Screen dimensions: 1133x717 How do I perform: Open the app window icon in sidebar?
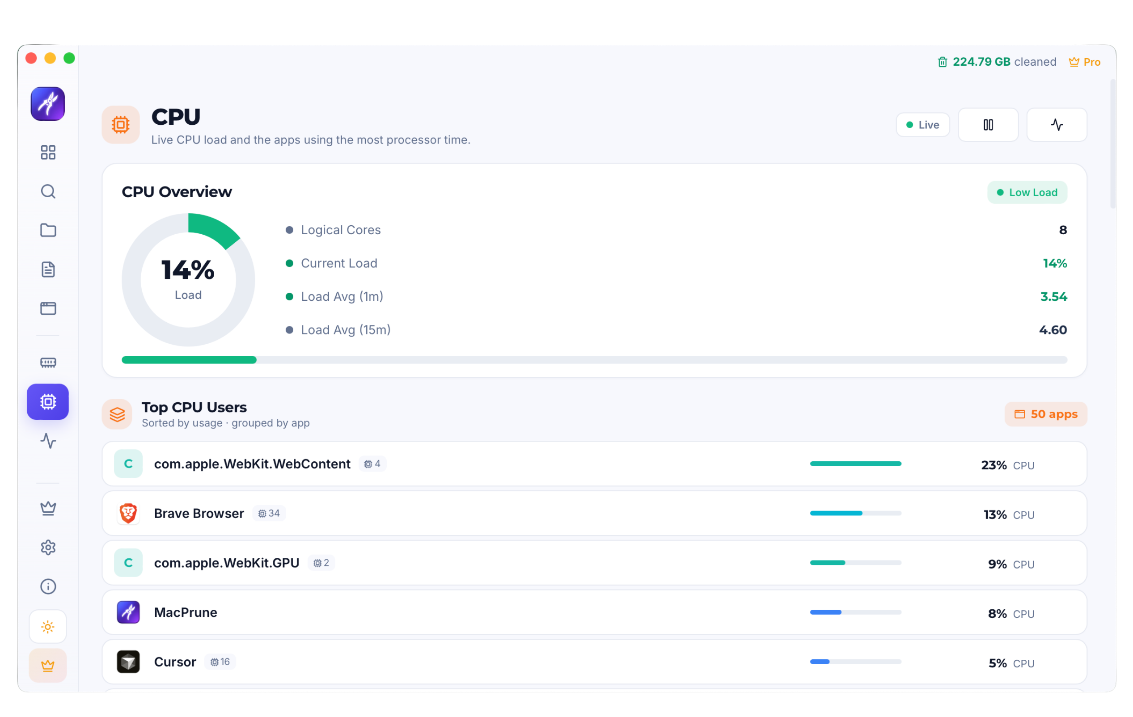pyautogui.click(x=48, y=308)
